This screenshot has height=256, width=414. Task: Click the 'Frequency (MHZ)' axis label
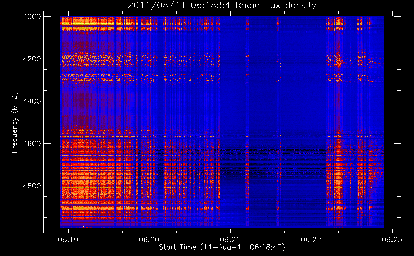point(15,123)
